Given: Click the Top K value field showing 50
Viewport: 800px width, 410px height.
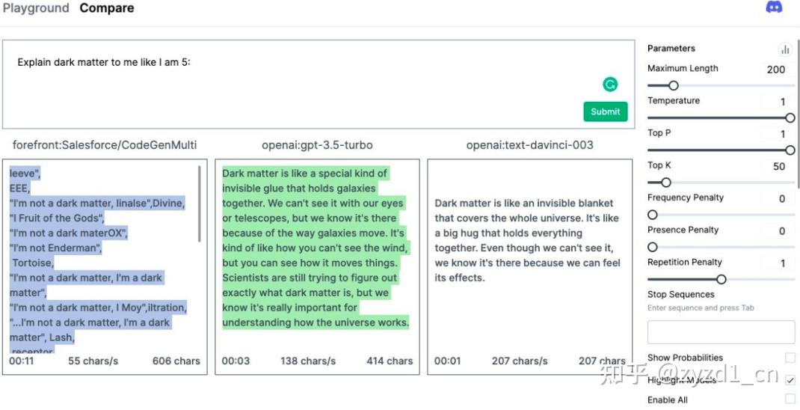Looking at the screenshot, I should point(778,166).
